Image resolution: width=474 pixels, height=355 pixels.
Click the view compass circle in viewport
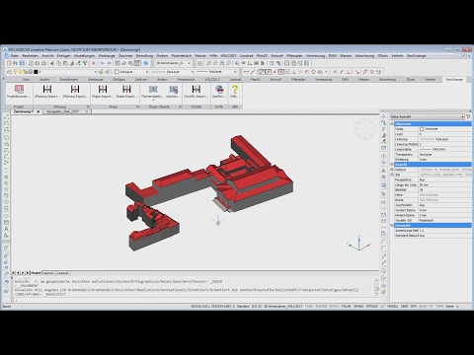364,128
